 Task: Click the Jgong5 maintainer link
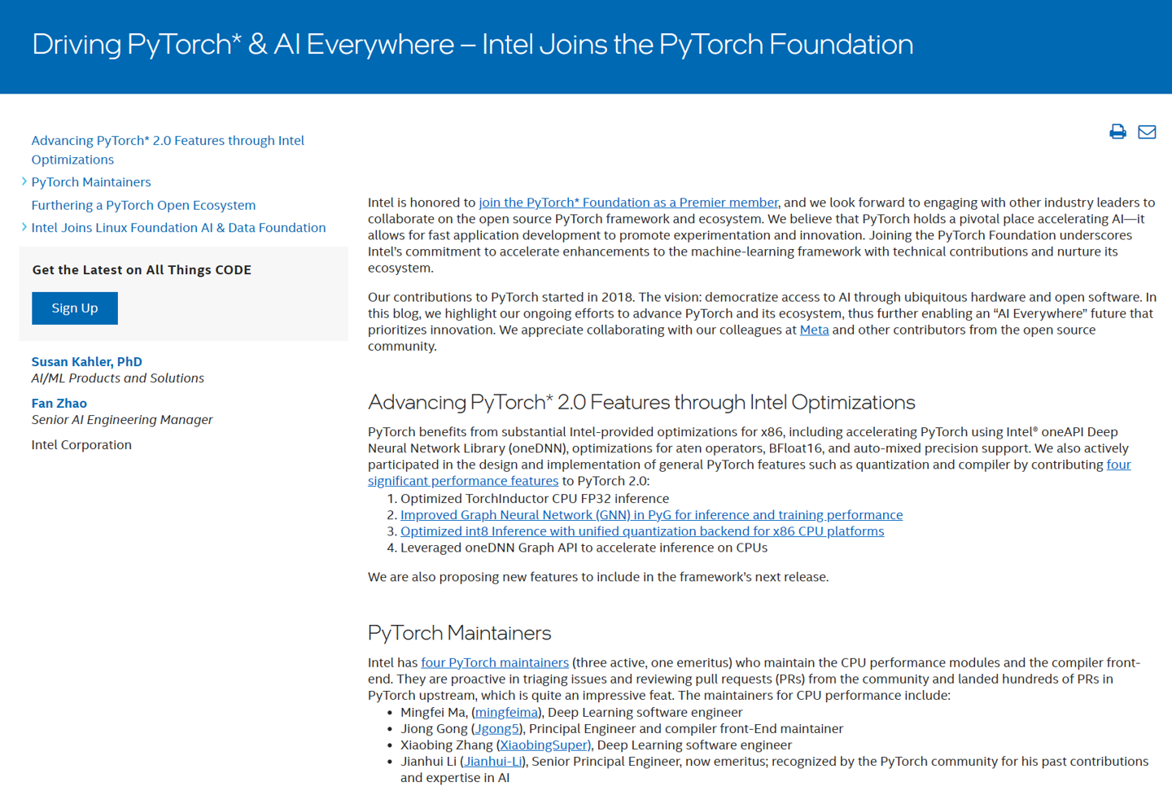(496, 728)
